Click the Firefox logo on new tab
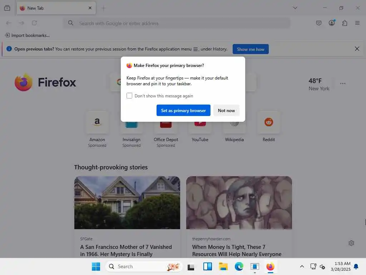This screenshot has width=366, height=275. (x=45, y=82)
